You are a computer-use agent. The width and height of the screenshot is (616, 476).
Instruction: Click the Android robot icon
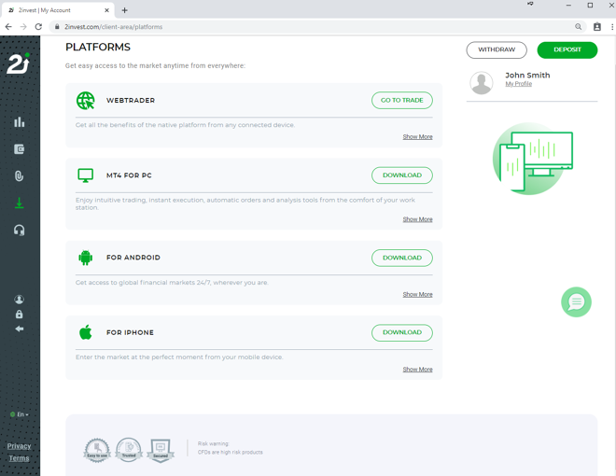click(x=85, y=258)
